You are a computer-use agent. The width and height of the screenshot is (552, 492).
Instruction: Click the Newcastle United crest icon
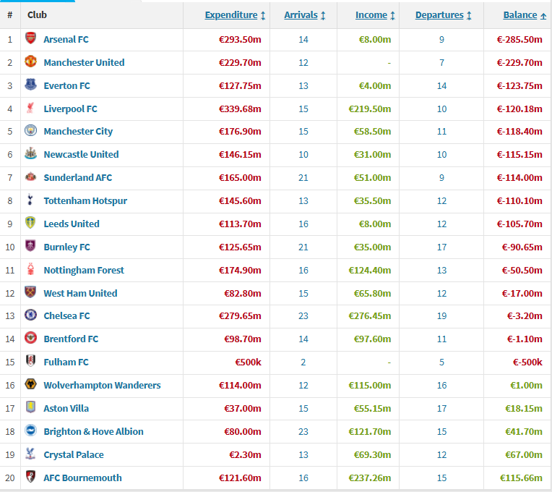tap(30, 153)
